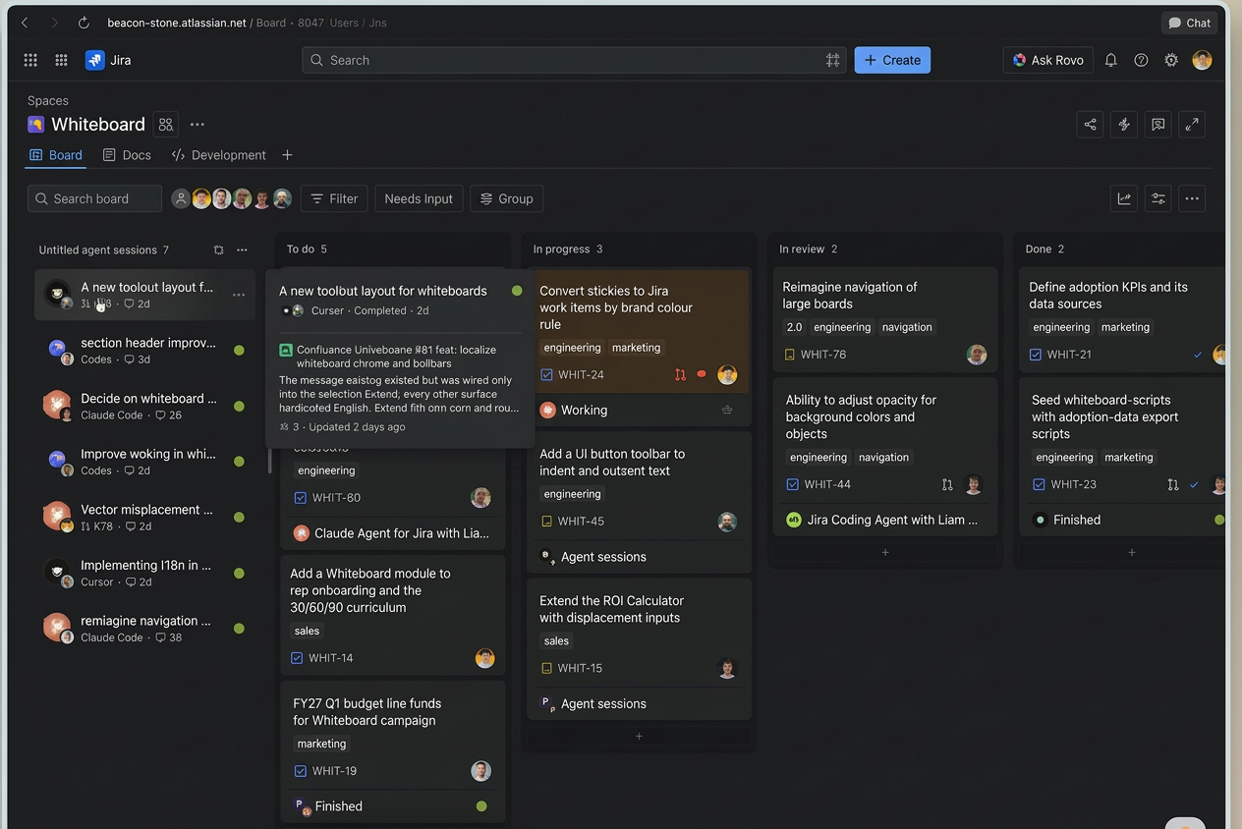Open ellipsis on 'A new toolout layout' session
The height and width of the screenshot is (829, 1242).
pos(239,295)
